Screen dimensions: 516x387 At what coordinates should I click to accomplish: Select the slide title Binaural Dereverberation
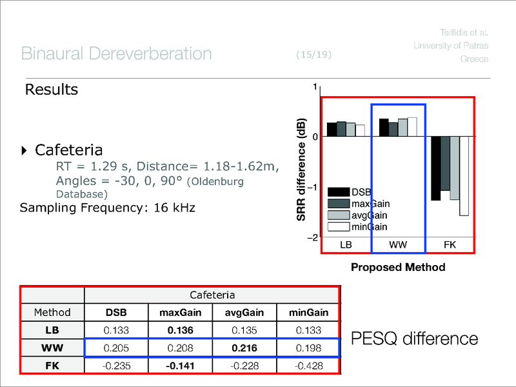coord(116,54)
